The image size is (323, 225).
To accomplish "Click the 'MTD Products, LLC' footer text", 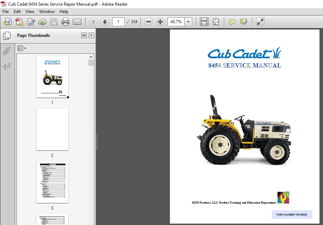I will (x=205, y=203).
